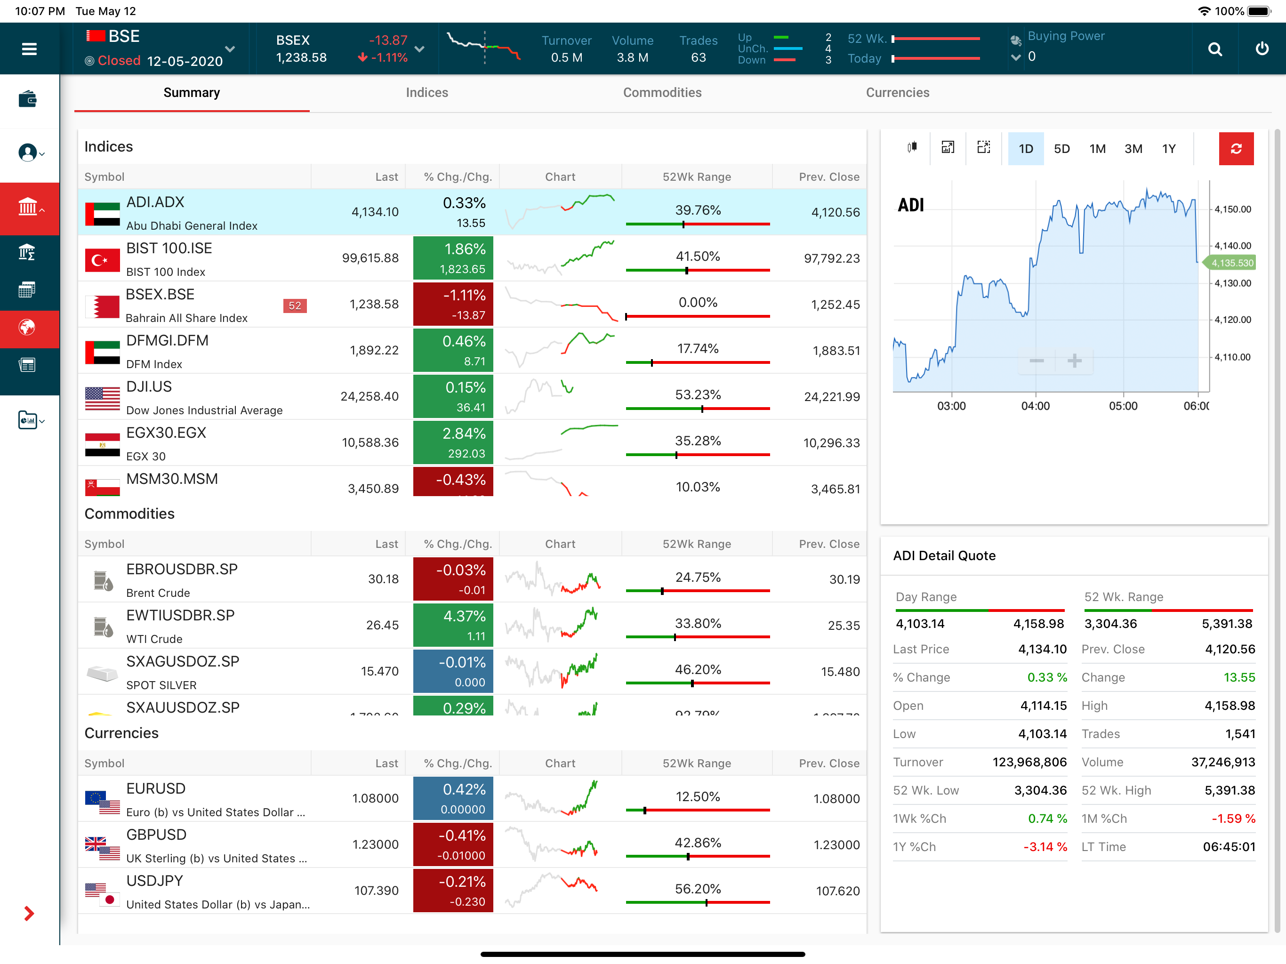Zoom out the chart with minus
Viewport: 1286px width, 964px height.
1037,361
